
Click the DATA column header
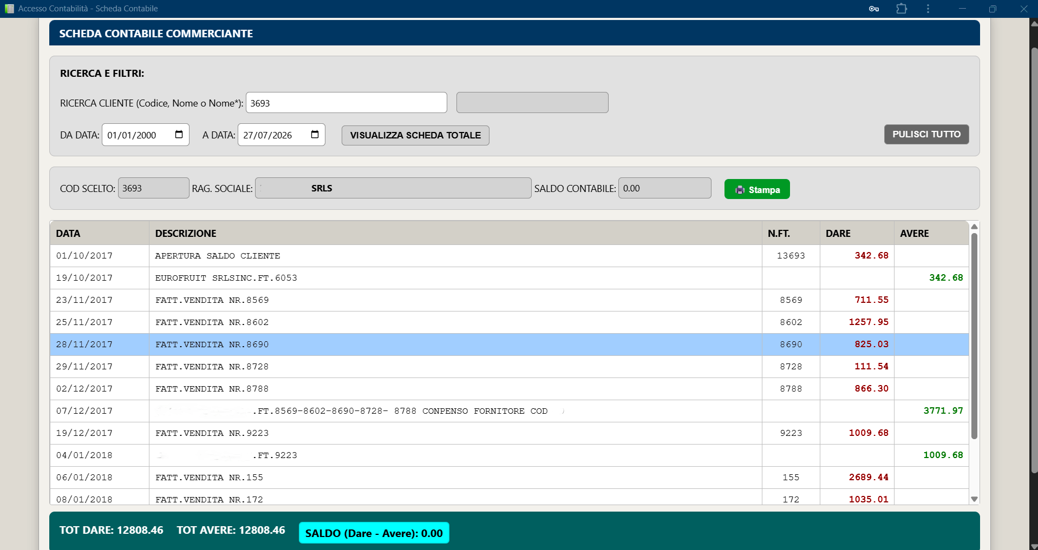click(100, 233)
